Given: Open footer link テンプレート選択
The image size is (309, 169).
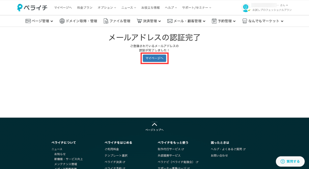Looking at the screenshot, I should click(x=116, y=155).
